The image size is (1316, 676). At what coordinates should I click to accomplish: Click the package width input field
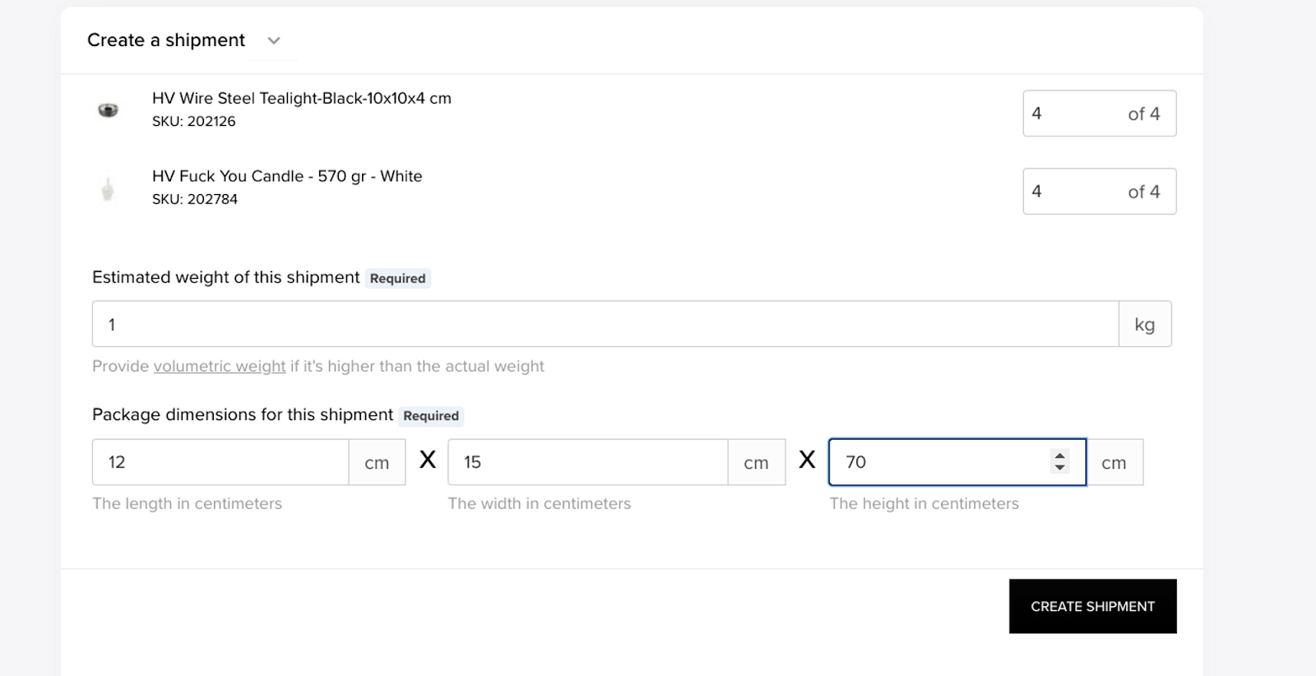tap(587, 462)
